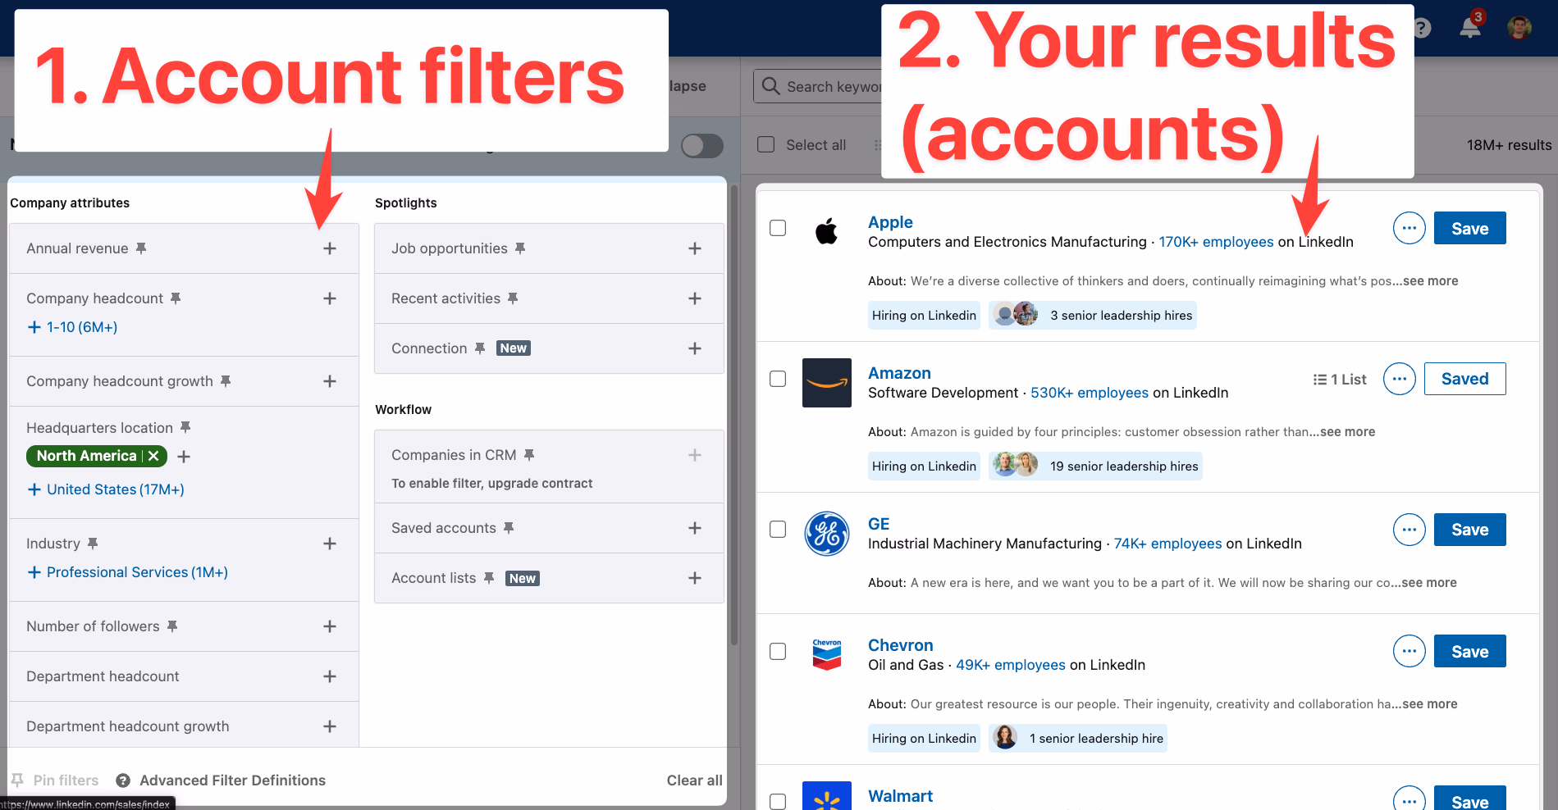Open the notifications bell icon
Image resolution: width=1558 pixels, height=810 pixels.
coord(1469,27)
